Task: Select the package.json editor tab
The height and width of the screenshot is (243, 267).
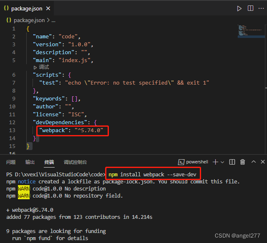Action: coord(27,8)
